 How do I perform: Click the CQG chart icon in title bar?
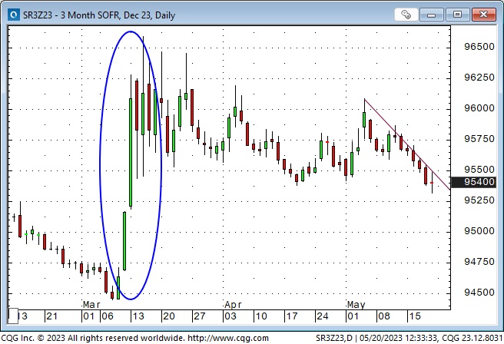coord(14,15)
